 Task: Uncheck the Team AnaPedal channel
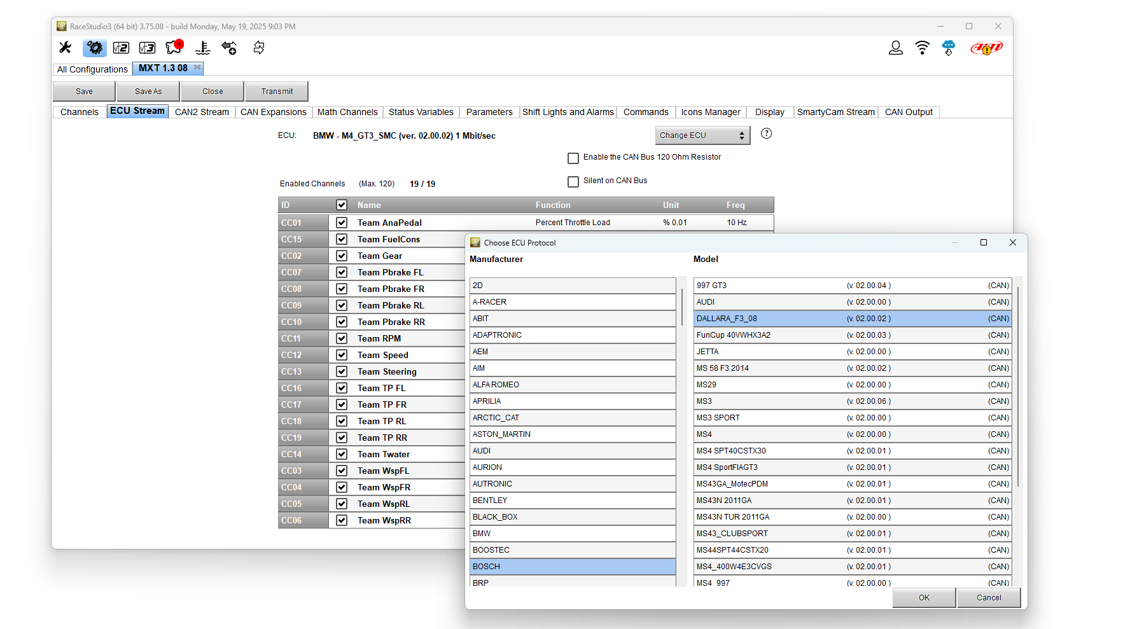(342, 223)
